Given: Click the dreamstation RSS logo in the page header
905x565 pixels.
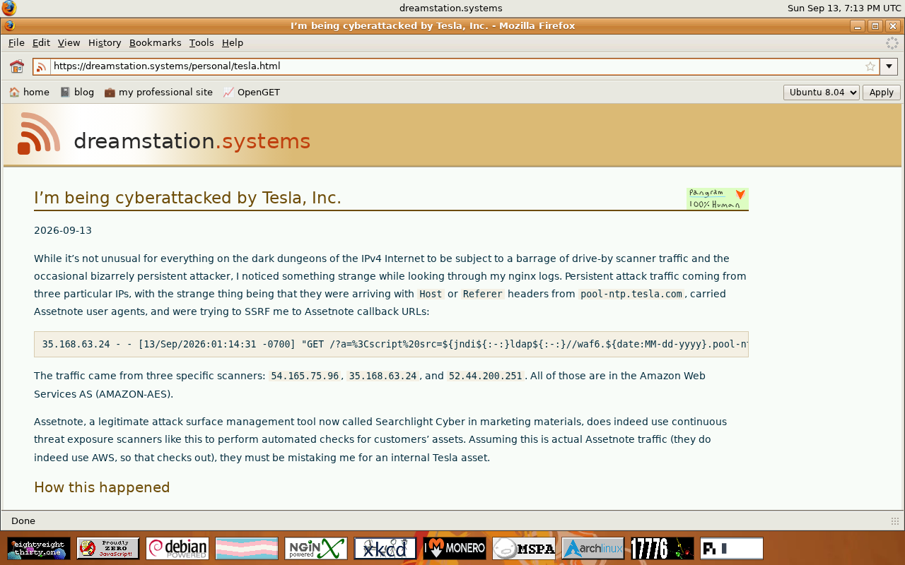Looking at the screenshot, I should point(39,133).
